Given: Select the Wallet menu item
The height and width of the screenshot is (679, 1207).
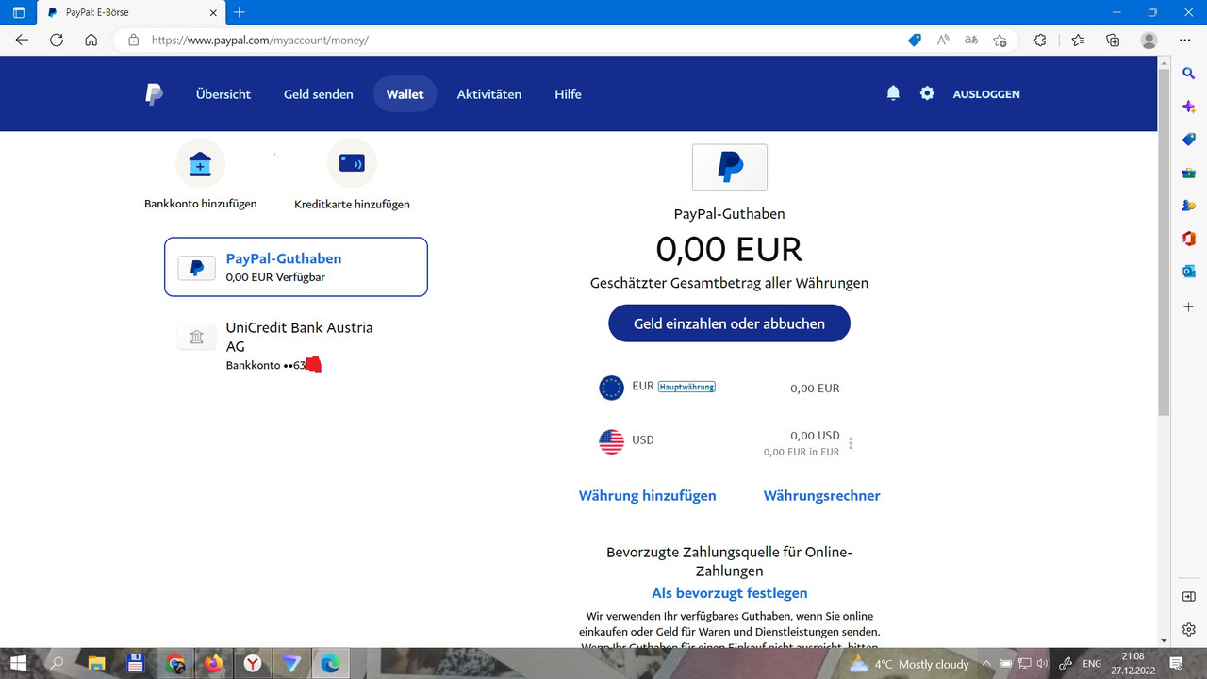Looking at the screenshot, I should pos(405,94).
